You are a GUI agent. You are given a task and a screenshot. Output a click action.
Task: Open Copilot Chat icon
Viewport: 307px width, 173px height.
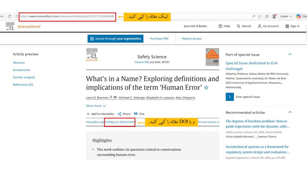pos(298,16)
